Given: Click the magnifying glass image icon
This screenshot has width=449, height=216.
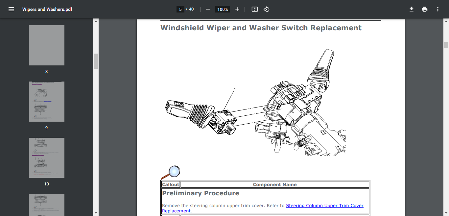Looking at the screenshot, I should coord(170,173).
